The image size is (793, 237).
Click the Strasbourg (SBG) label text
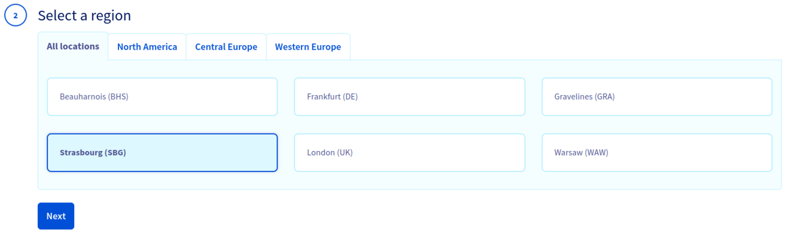point(93,153)
